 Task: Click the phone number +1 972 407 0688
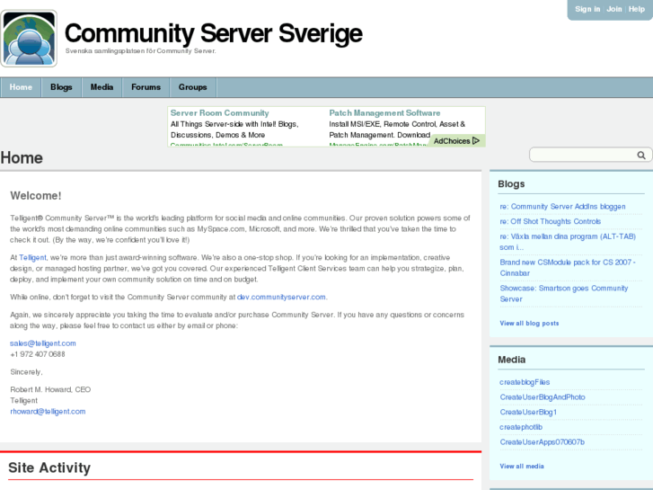click(x=38, y=354)
